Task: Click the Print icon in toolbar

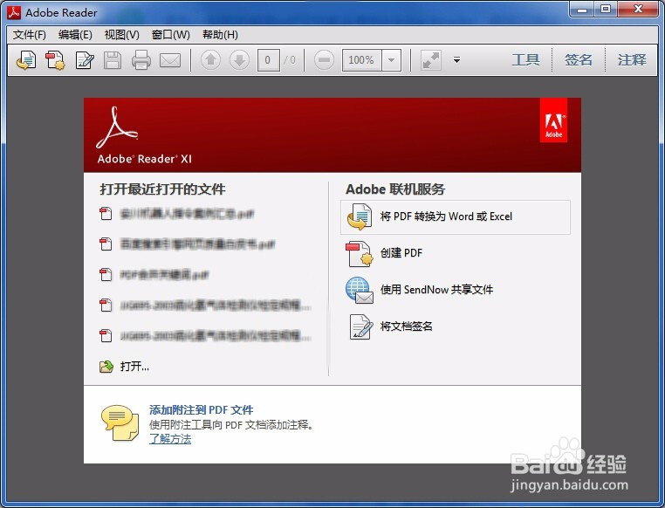Action: click(141, 60)
